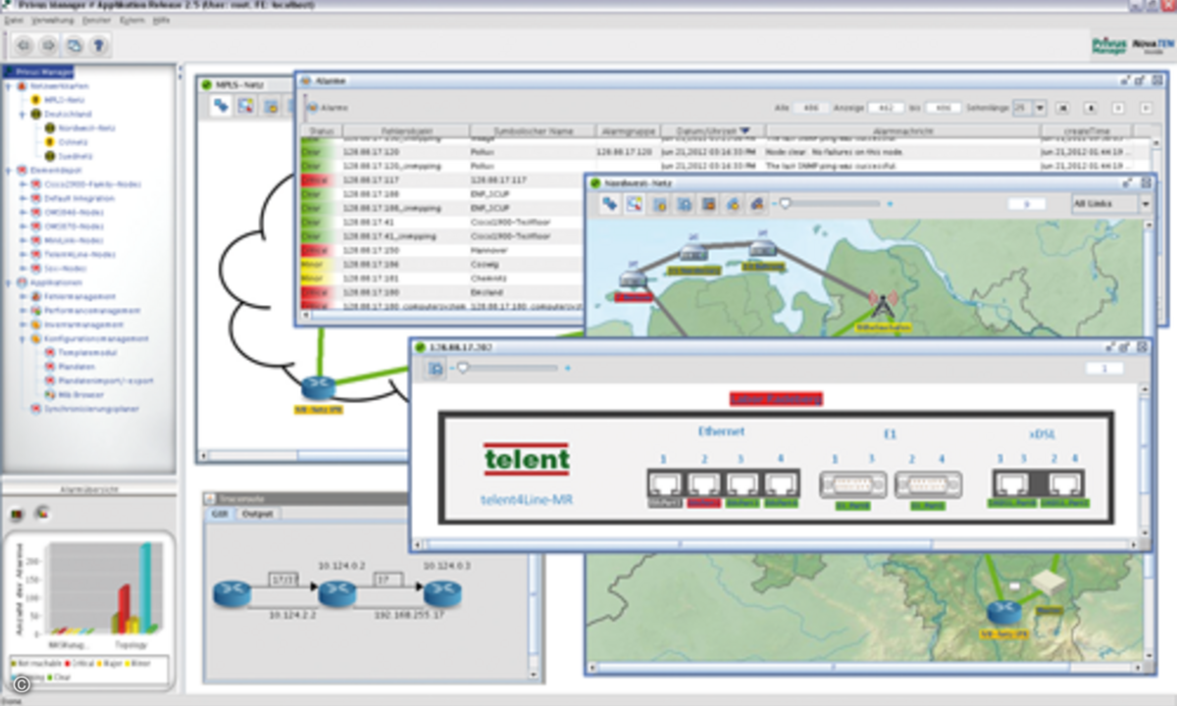
Task: Click the first icon in Alarmübersicht panel
Action: (16, 512)
